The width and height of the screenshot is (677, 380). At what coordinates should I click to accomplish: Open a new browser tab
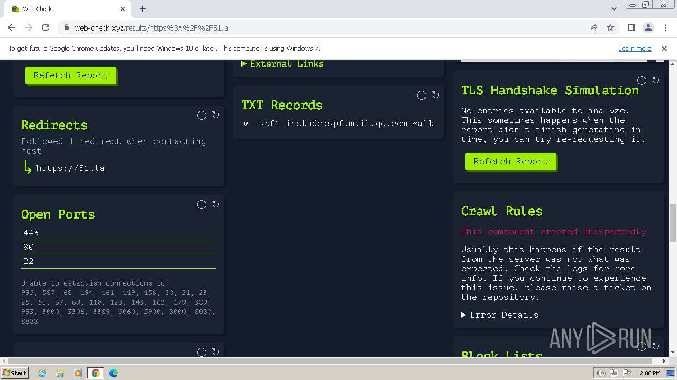point(143,9)
